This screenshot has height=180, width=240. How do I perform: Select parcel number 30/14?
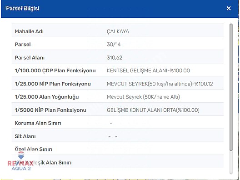pyautogui.click(x=114, y=45)
